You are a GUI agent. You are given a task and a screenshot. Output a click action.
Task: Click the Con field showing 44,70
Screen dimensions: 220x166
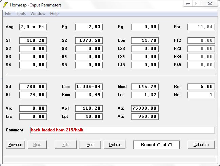pyautogui.click(x=145, y=40)
